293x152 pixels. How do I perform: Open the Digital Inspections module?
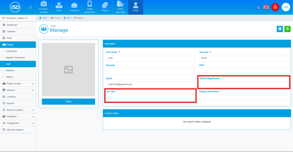point(90,7)
